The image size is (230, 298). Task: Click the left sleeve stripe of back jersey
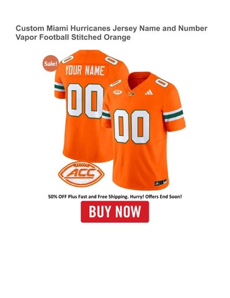pos(60,87)
